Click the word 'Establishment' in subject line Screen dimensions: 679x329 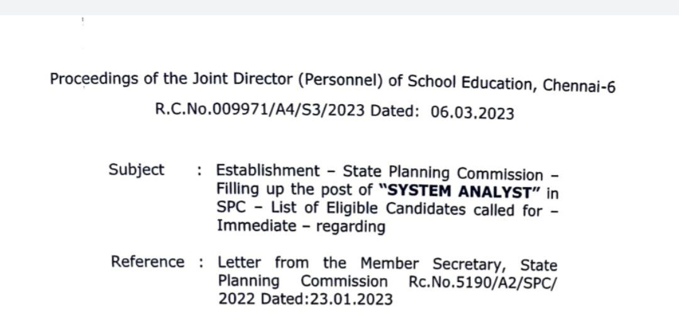(268, 171)
